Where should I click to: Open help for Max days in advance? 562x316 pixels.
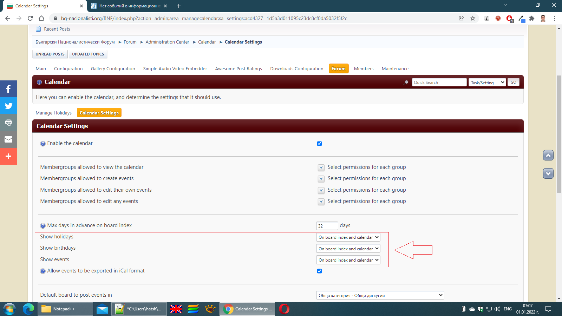43,226
